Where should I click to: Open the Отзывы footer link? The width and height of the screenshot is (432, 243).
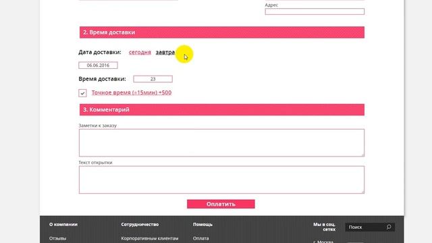click(x=57, y=238)
